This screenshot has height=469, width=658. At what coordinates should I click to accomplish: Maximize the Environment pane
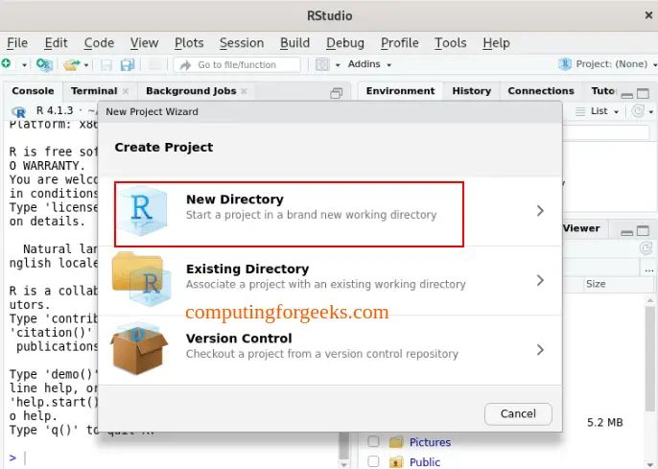pos(643,93)
